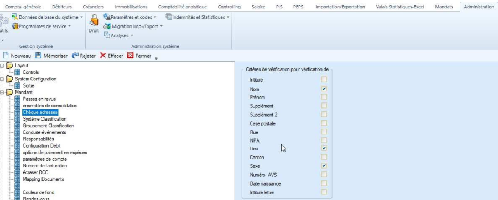
Task: Open Indemnités et Statistiques dropdown
Action: [197, 17]
